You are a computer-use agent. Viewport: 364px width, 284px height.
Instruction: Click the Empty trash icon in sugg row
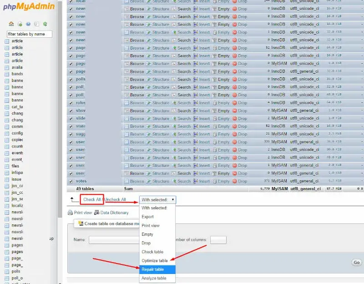tap(215, 134)
